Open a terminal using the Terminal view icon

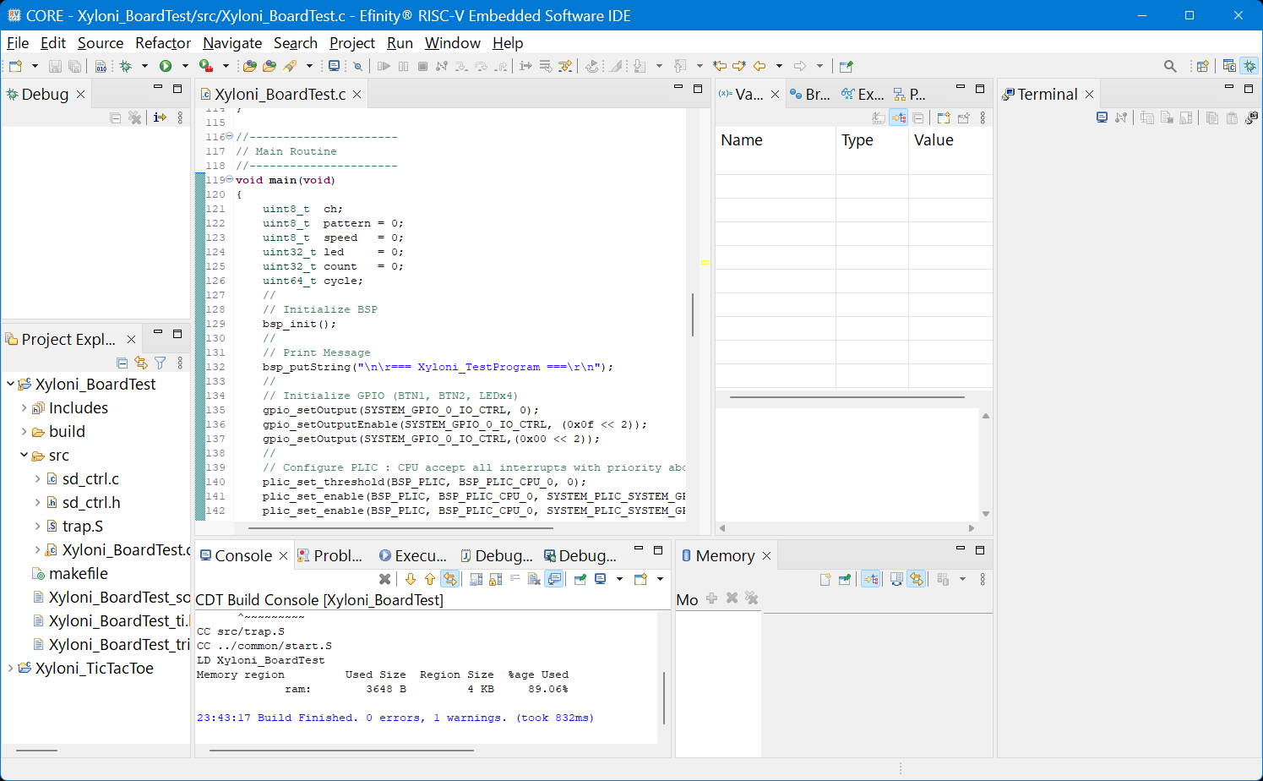1102,117
